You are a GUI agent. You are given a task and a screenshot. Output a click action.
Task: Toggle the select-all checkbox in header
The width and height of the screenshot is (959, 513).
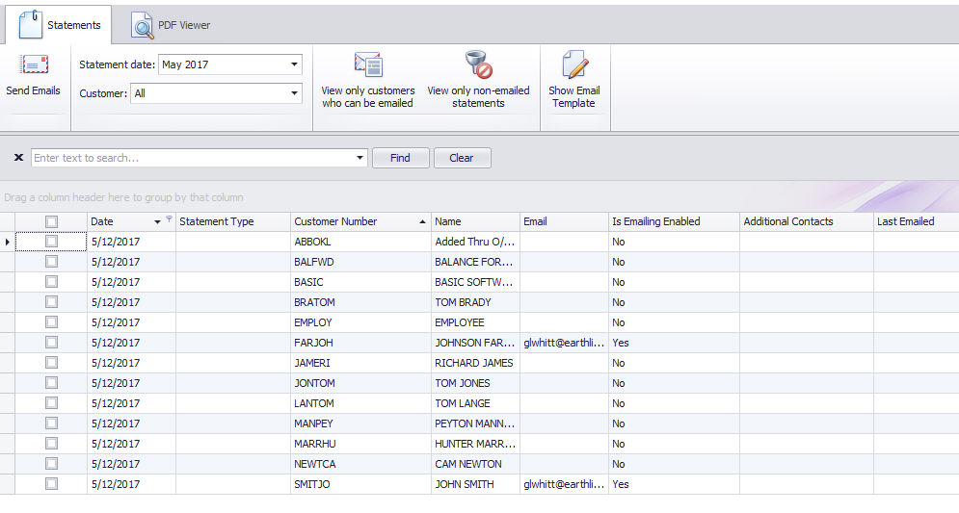point(51,221)
